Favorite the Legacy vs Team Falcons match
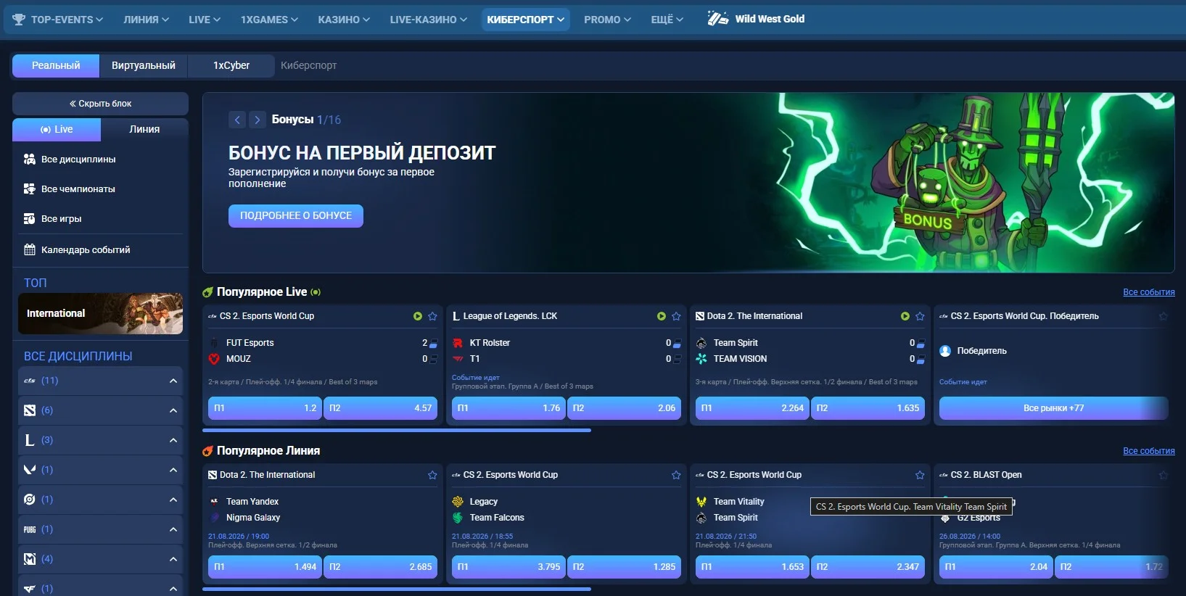Screen dimensions: 1186x596 [x=677, y=475]
